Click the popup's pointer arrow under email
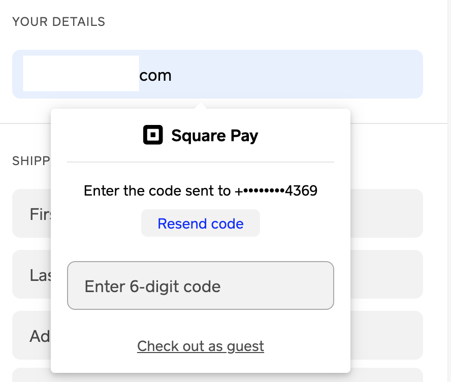The height and width of the screenshot is (382, 451). (201, 106)
